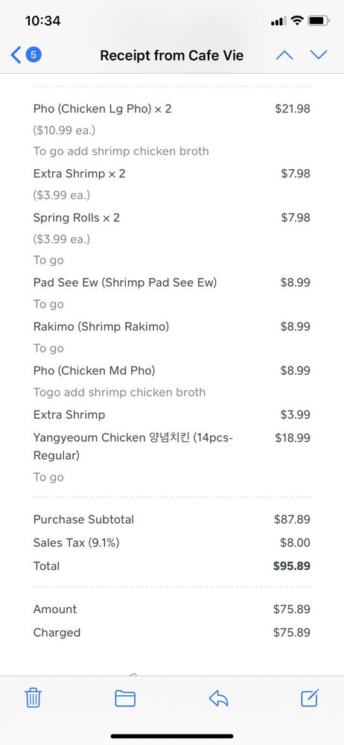The width and height of the screenshot is (344, 745).
Task: Tap the Charged amount $75.89
Action: point(292,633)
